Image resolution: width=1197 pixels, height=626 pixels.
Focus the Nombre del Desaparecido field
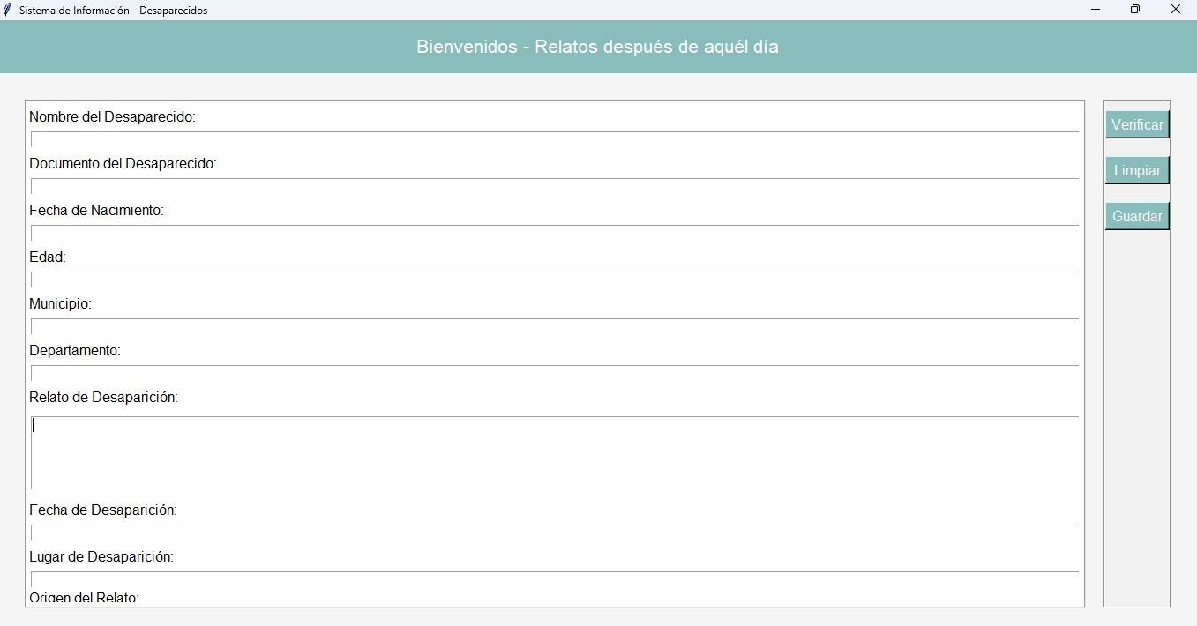click(x=555, y=139)
